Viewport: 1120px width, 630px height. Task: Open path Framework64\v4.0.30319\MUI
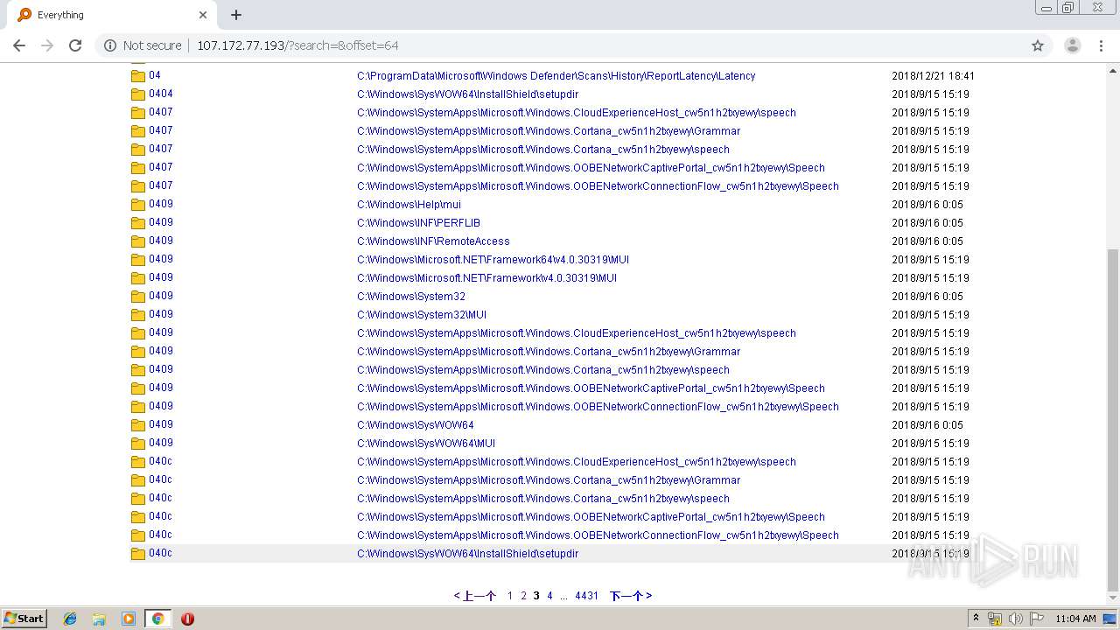(493, 260)
